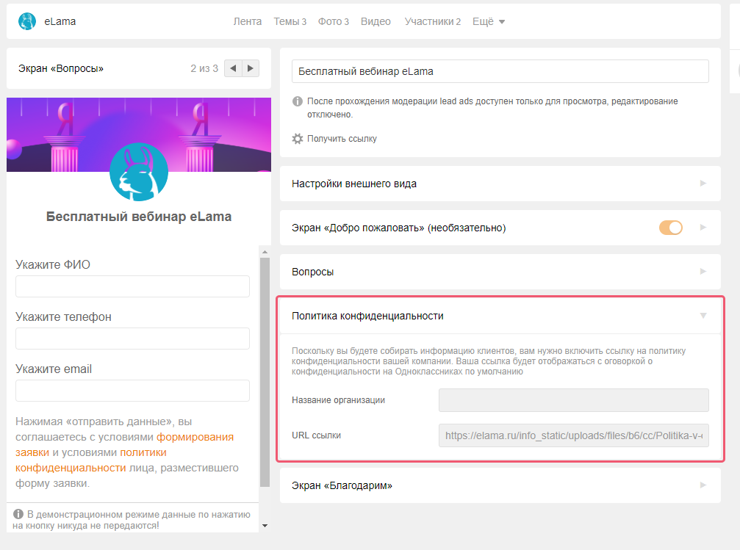Screen dimensions: 740x550
Task: Open the Ещё dropdown menu
Action: pyautogui.click(x=489, y=21)
